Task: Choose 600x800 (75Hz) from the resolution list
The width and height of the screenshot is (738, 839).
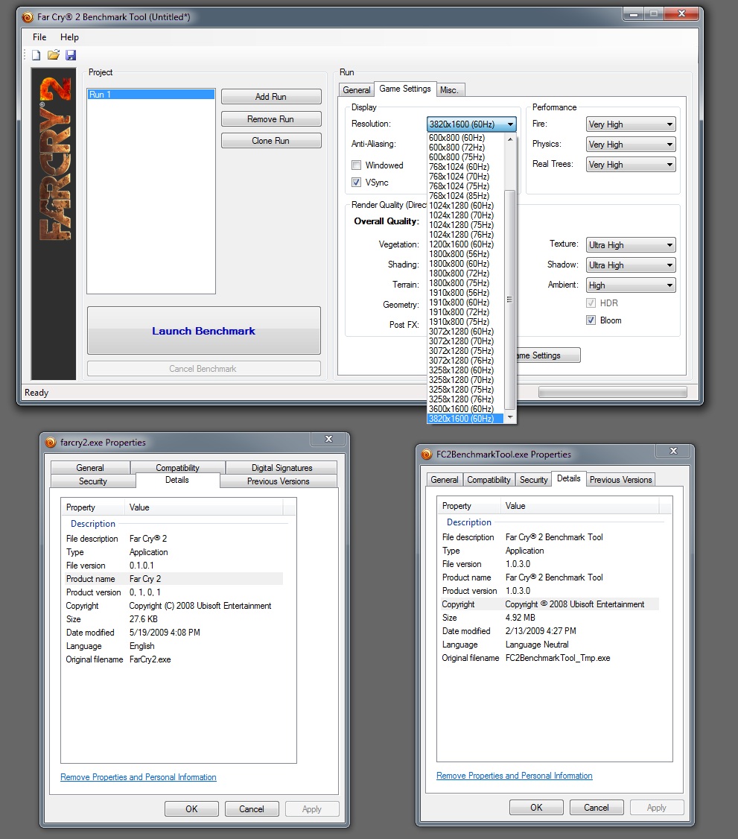Action: tap(465, 156)
